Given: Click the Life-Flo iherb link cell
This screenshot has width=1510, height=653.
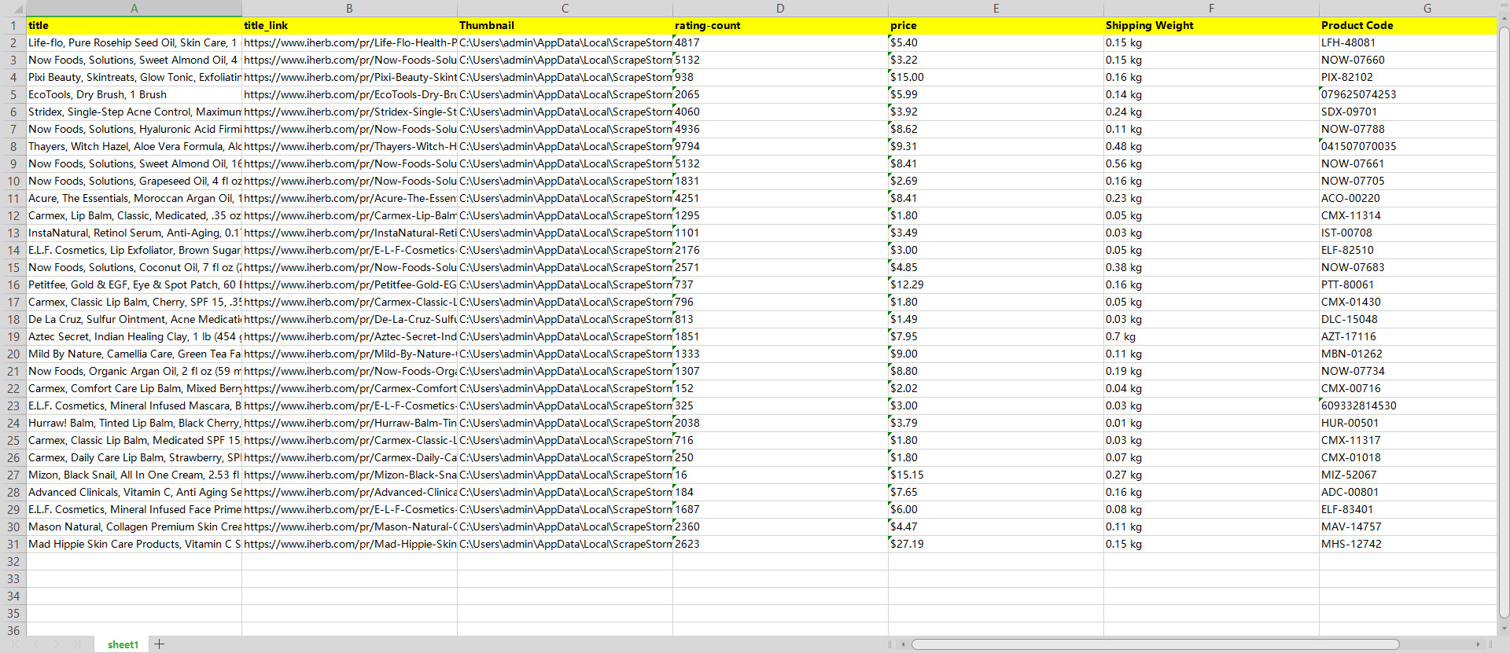Looking at the screenshot, I should click(x=349, y=42).
